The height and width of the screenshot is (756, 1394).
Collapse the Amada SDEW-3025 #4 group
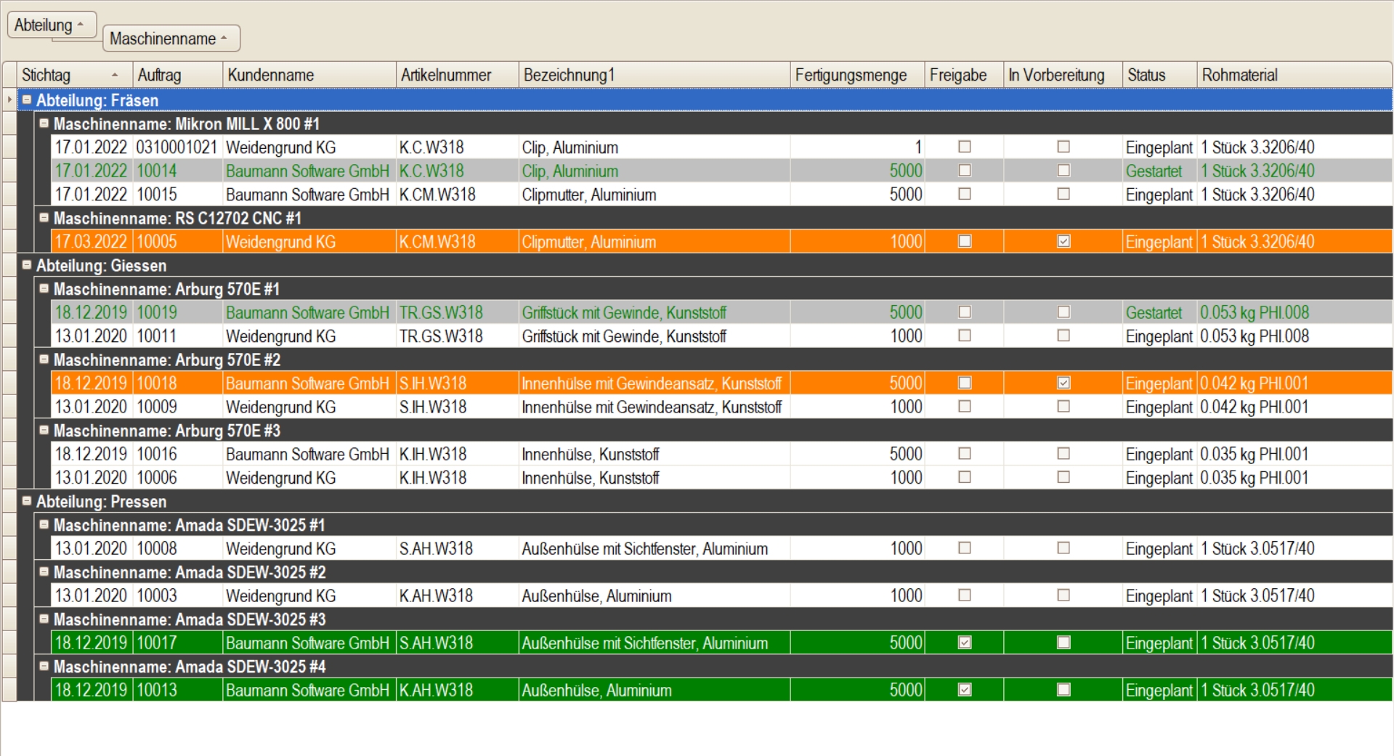(44, 666)
